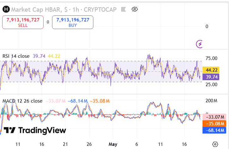Click the MACD legend value -35.08M
The width and height of the screenshot is (229, 149).
(x=100, y=101)
